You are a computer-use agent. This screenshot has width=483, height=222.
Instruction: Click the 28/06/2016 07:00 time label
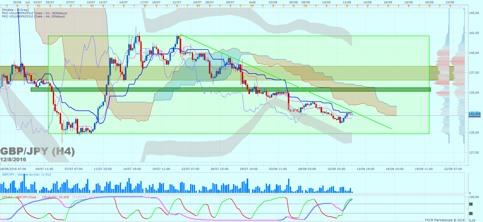click(x=13, y=169)
